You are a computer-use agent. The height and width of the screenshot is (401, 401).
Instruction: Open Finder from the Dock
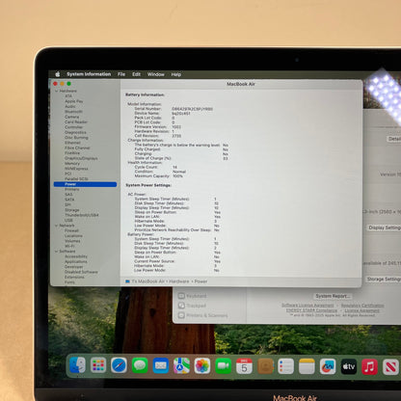(77, 365)
